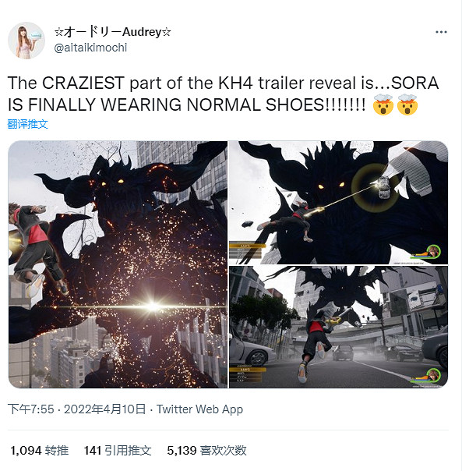Open the three-dot more options menu
Viewport: 462px width, 471px height.
tap(441, 32)
